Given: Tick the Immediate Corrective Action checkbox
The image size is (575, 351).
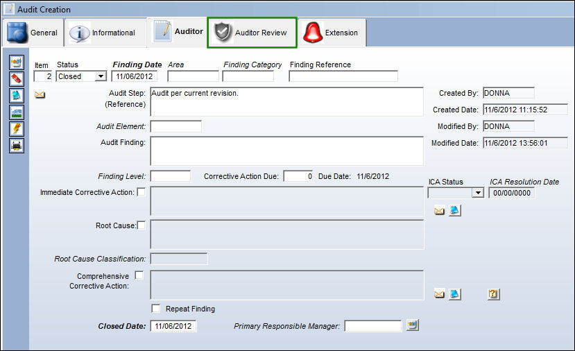Looking at the screenshot, I should point(141,192).
